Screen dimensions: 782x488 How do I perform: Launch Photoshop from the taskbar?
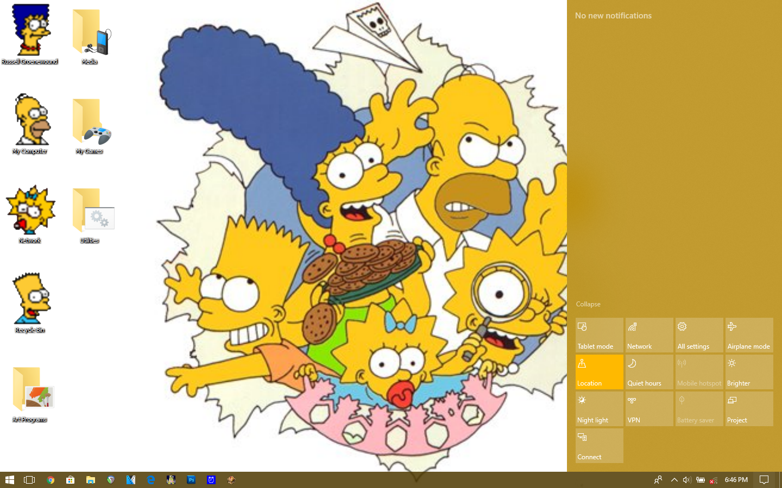191,480
